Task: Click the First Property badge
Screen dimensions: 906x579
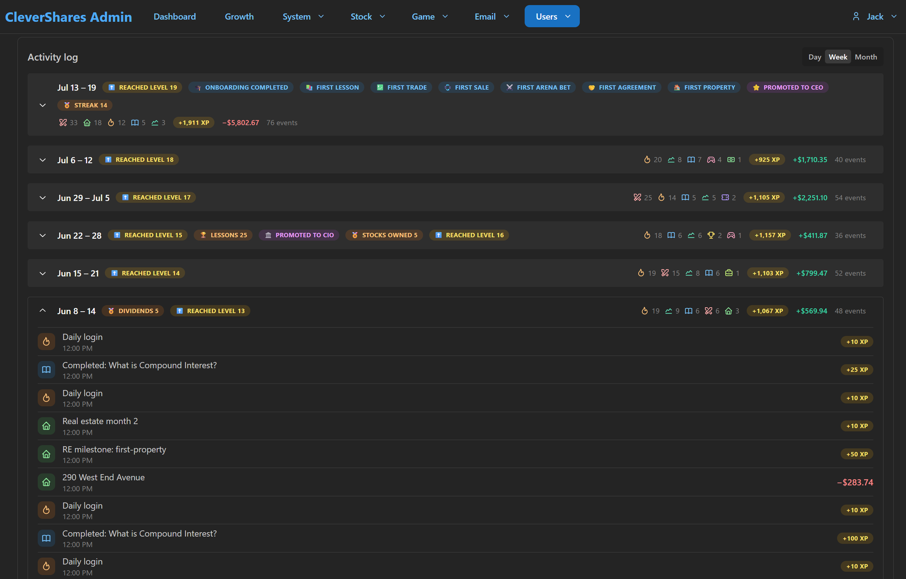Action: pos(704,87)
